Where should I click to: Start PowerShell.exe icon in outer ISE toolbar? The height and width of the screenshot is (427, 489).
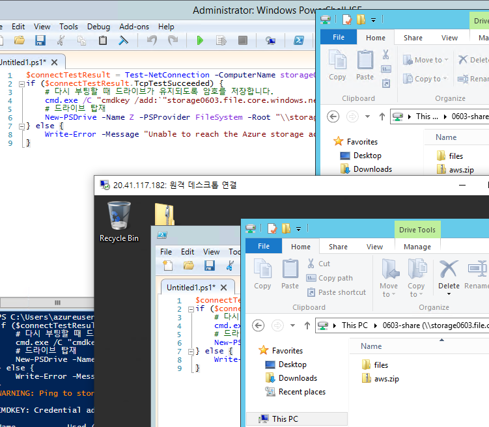point(299,40)
